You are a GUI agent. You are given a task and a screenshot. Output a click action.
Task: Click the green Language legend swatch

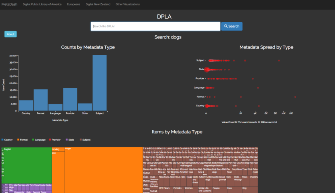tap(33, 140)
